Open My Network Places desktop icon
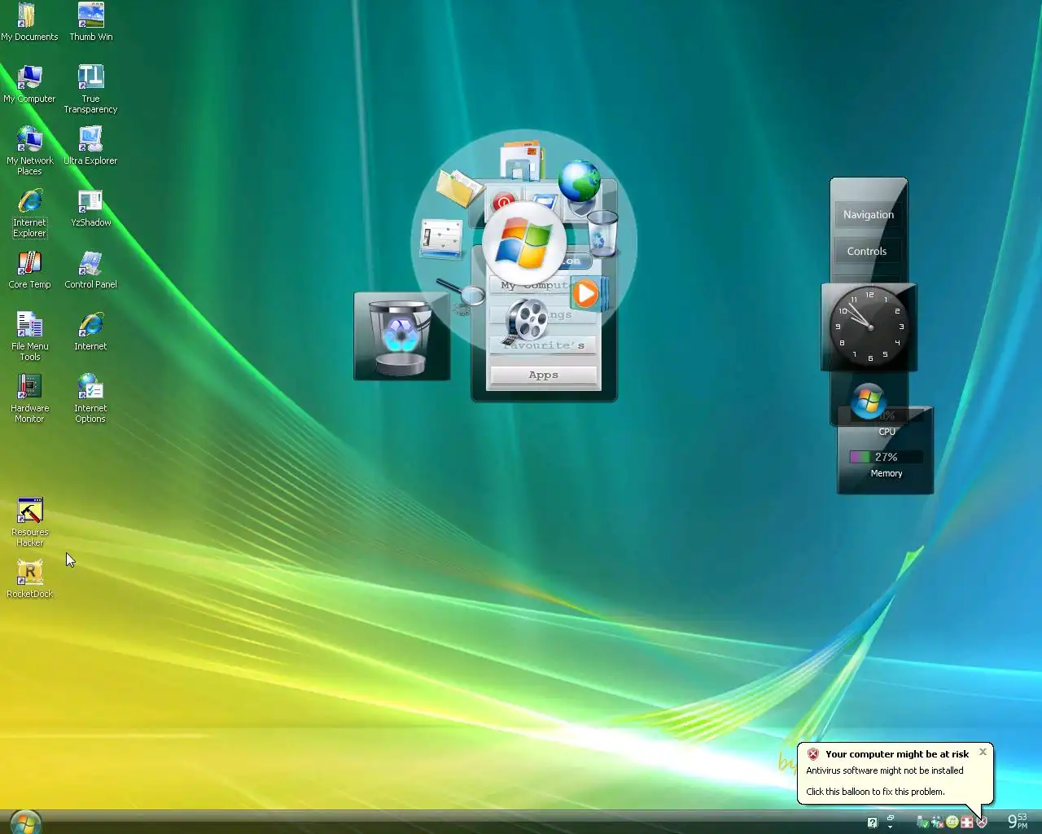This screenshot has width=1042, height=834. point(29,151)
